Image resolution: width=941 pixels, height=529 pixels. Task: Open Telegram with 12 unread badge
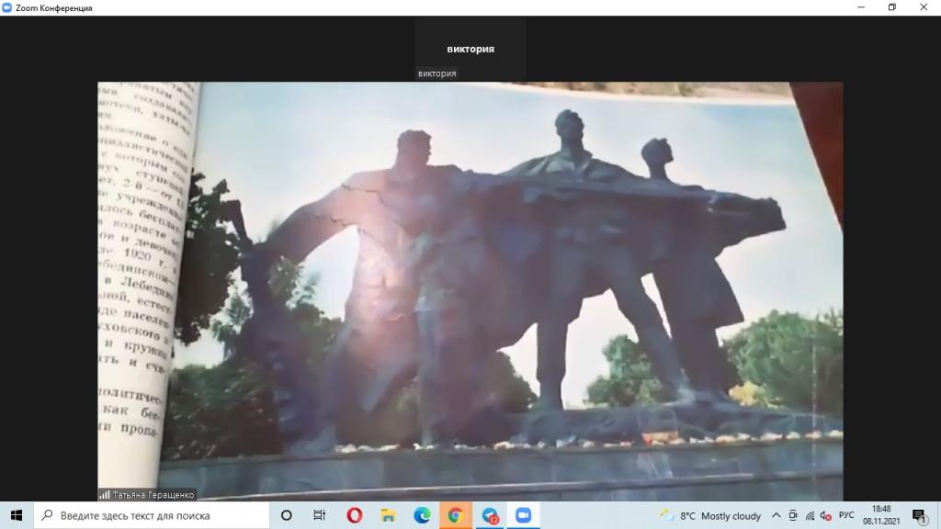[489, 515]
